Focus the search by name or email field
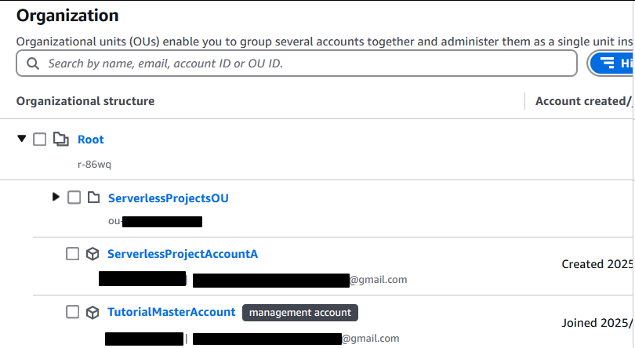 [x=296, y=63]
